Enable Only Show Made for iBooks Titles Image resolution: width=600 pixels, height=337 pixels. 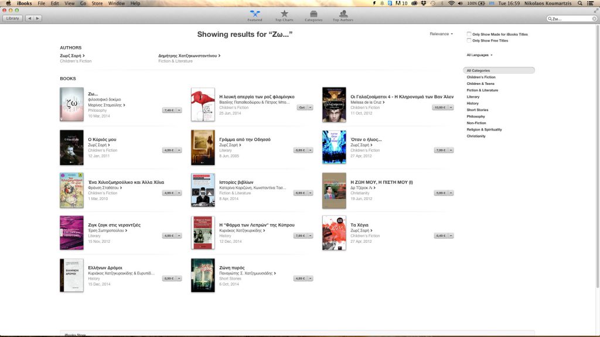[x=469, y=34]
